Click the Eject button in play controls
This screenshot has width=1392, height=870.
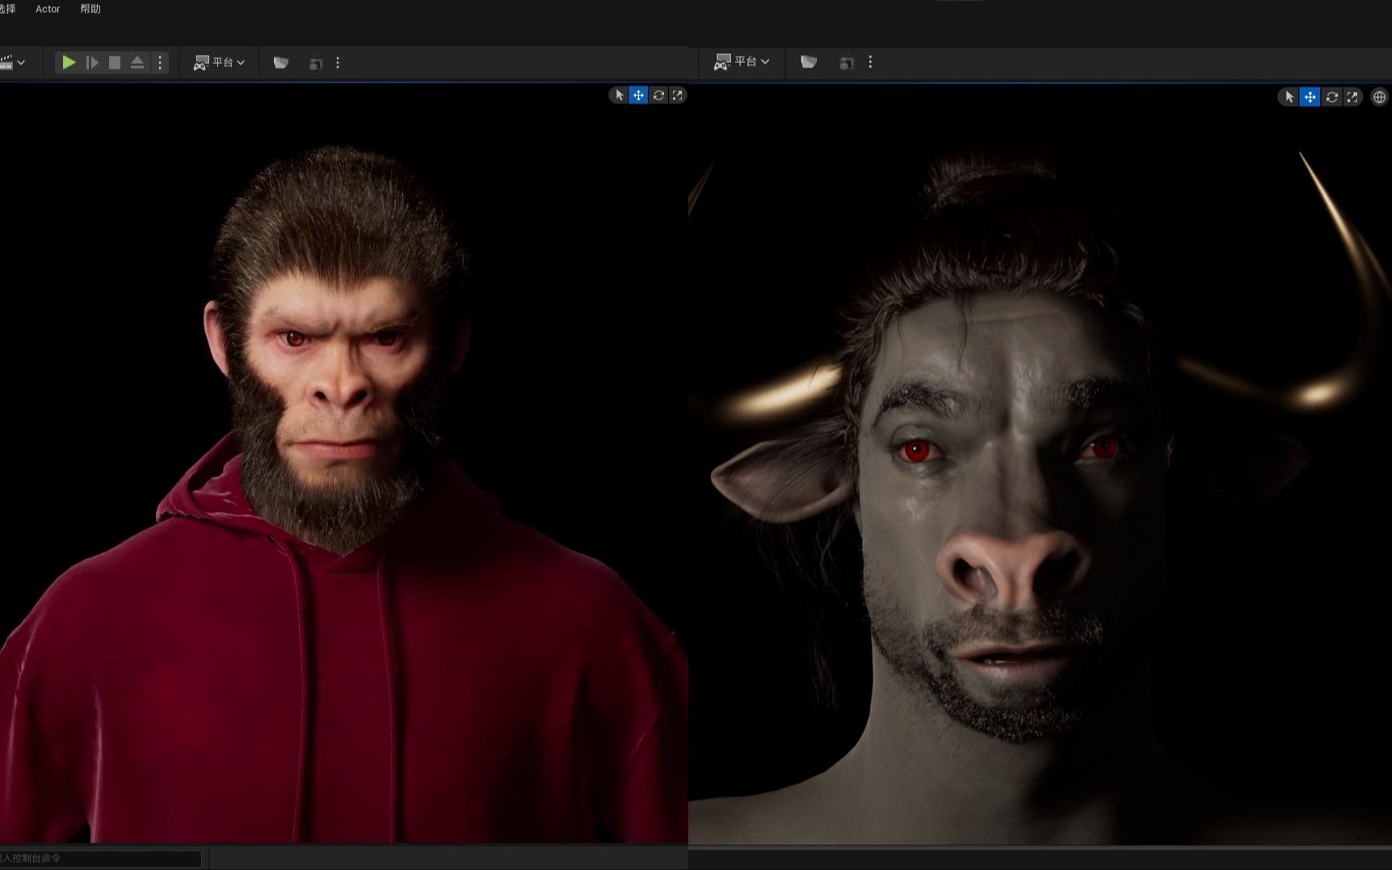click(x=137, y=62)
